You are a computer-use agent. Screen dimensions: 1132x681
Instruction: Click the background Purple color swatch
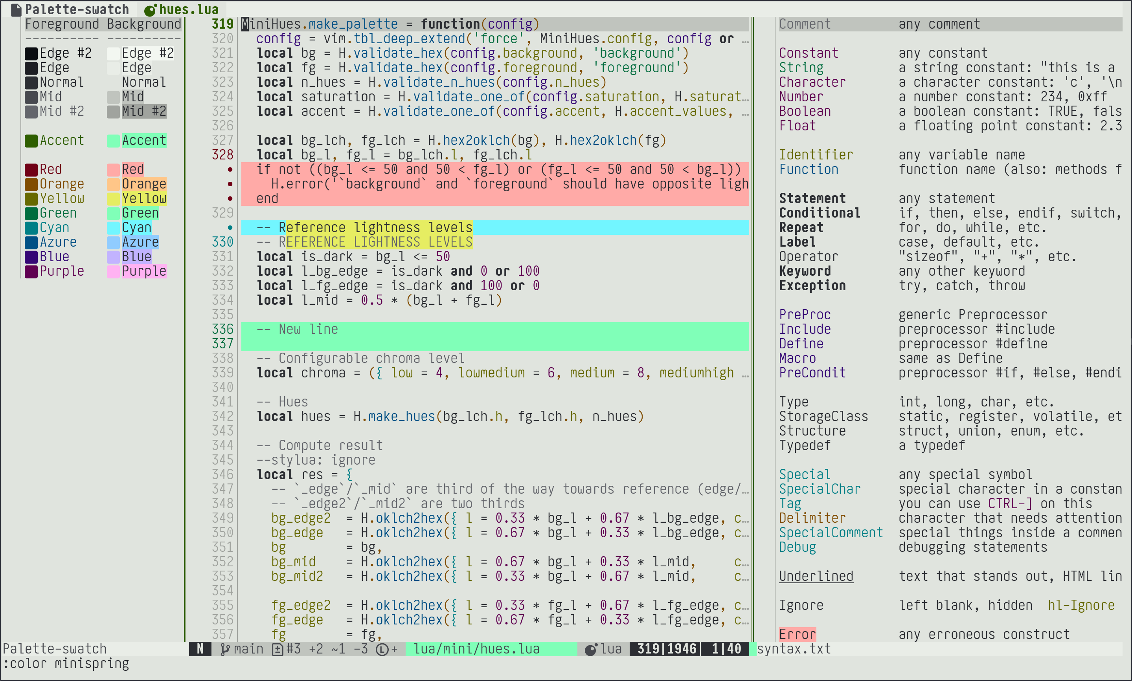pos(113,272)
